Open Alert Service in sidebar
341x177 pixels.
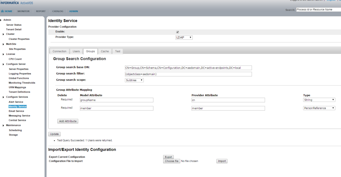click(16, 102)
